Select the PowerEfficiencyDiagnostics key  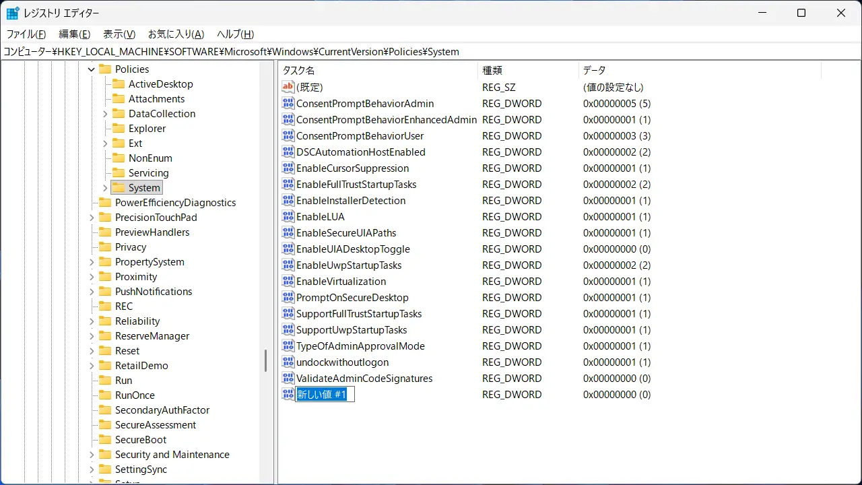175,202
